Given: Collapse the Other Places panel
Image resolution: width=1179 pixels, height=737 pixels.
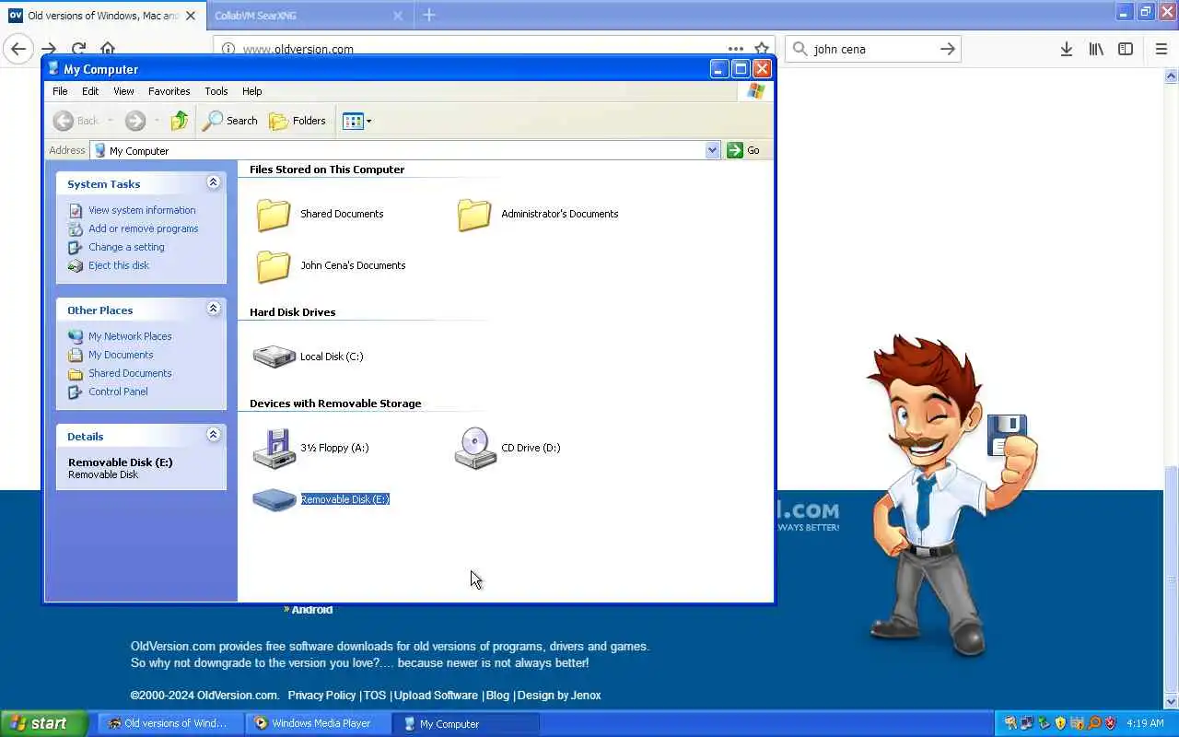Looking at the screenshot, I should click(x=214, y=309).
